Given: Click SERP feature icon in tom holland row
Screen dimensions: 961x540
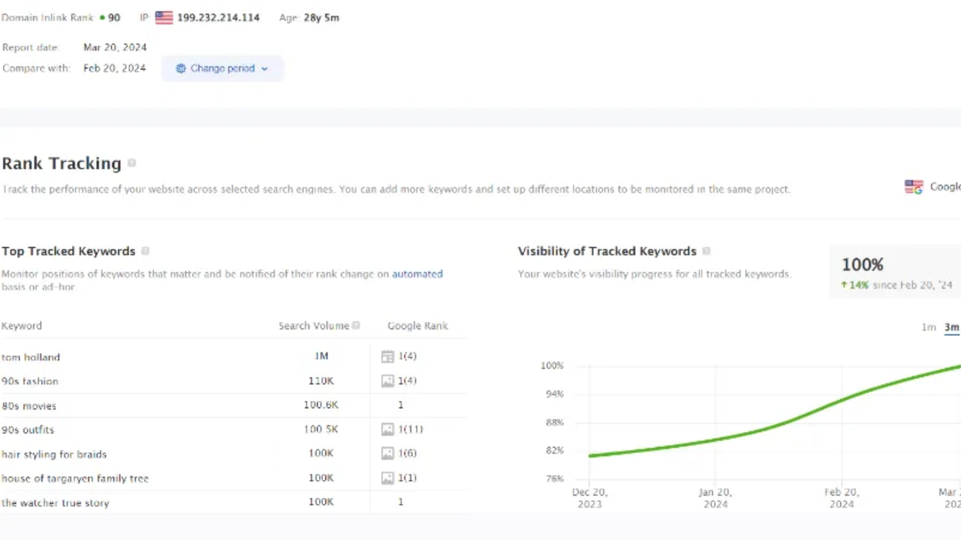Looking at the screenshot, I should click(387, 357).
